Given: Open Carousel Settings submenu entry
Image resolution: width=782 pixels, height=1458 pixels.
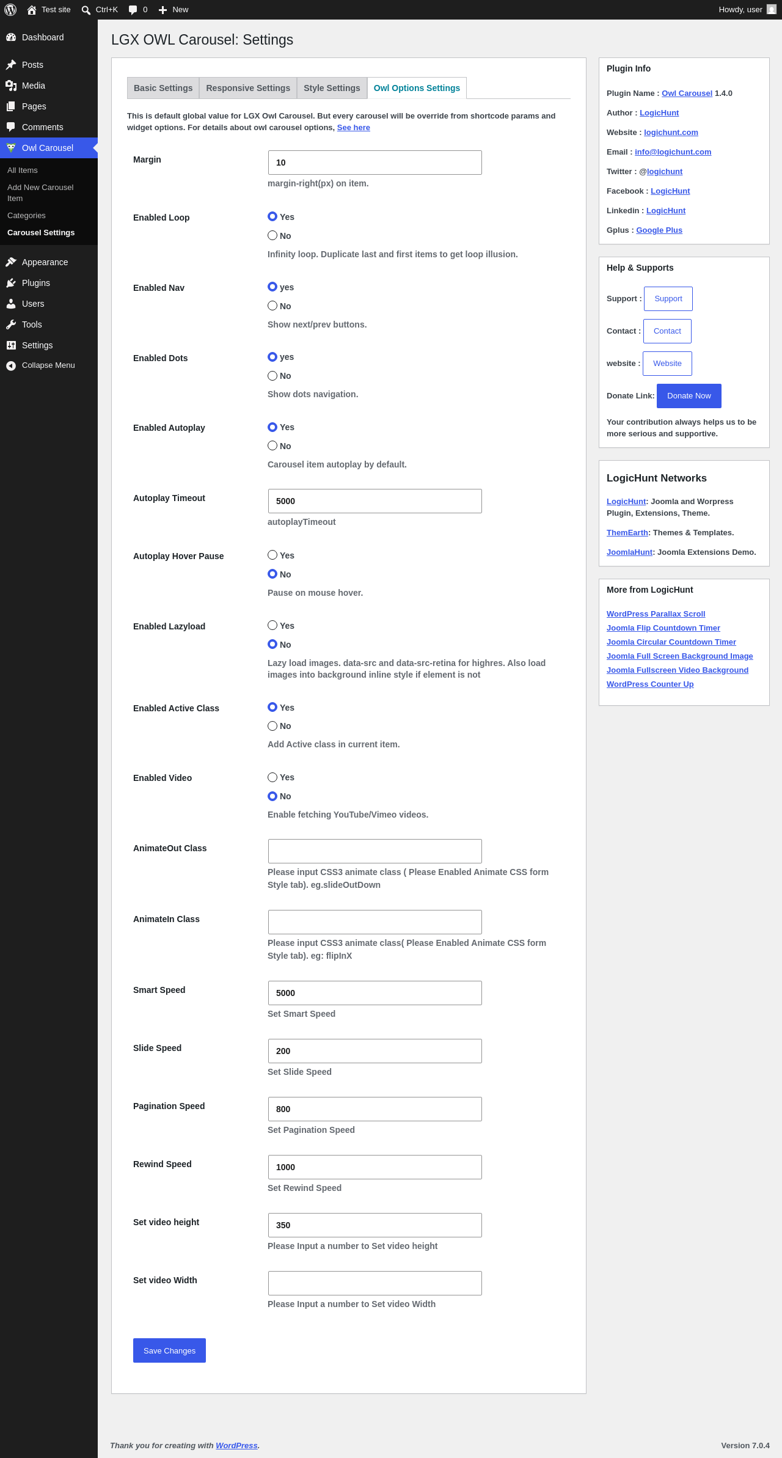Looking at the screenshot, I should pos(41,233).
